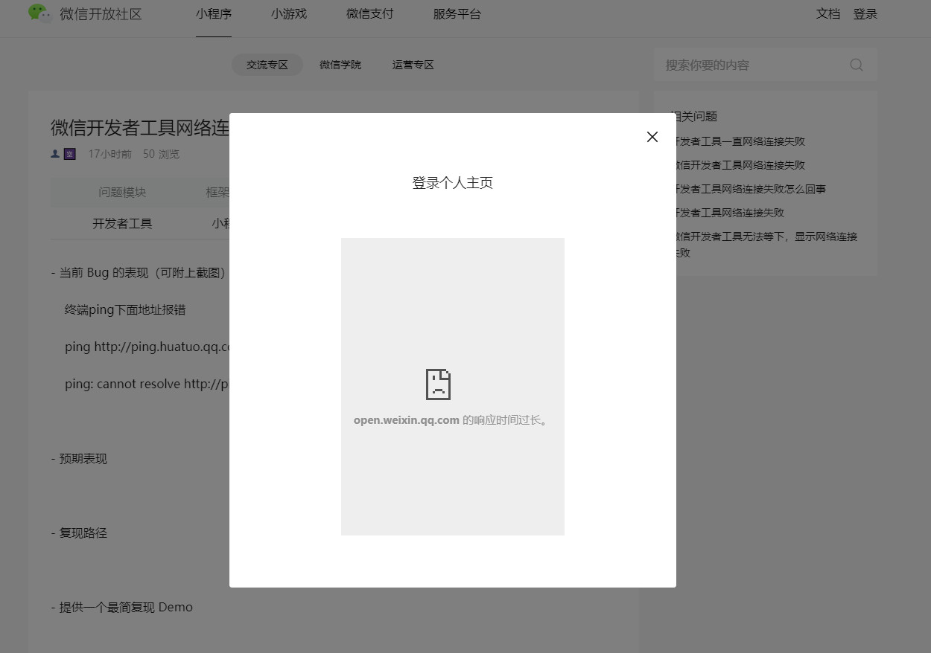Select the 交流专区 sub-tab
931x653 pixels.
(x=267, y=65)
